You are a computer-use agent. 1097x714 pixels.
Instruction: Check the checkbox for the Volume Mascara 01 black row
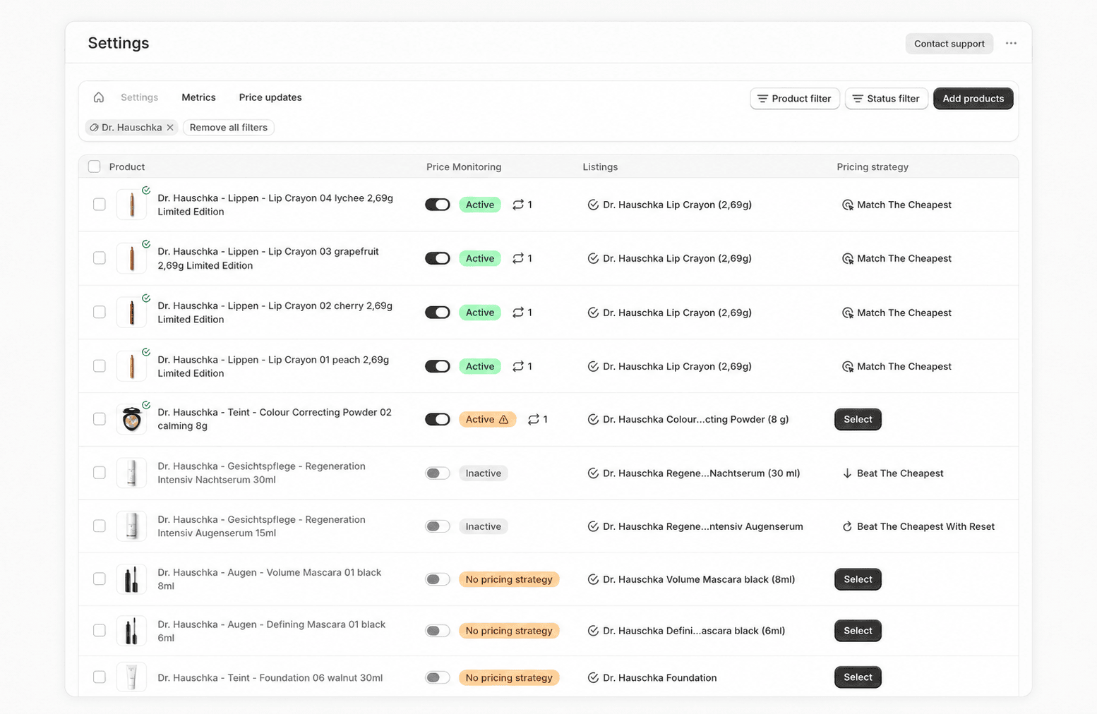[100, 579]
